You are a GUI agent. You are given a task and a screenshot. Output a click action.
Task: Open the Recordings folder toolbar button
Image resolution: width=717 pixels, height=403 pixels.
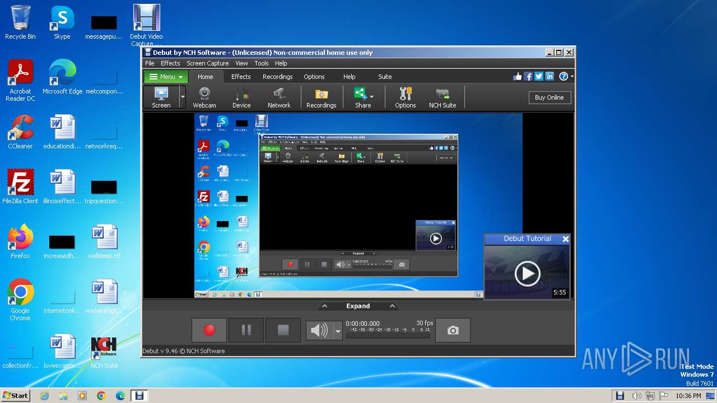pyautogui.click(x=322, y=97)
